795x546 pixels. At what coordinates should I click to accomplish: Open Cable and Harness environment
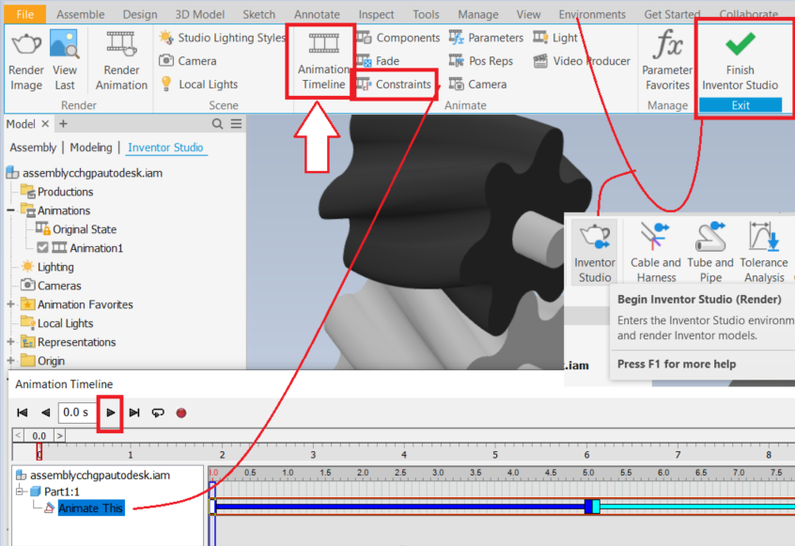point(656,252)
